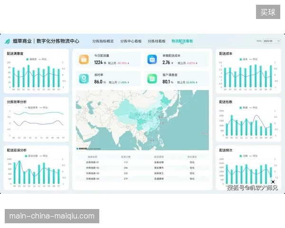Click the 1224 deliveries value
Image resolution: width=285 pixels, height=228 pixels.
(98, 63)
